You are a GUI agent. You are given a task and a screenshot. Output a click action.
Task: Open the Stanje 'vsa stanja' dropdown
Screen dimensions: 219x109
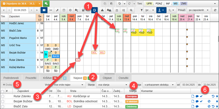112,84
